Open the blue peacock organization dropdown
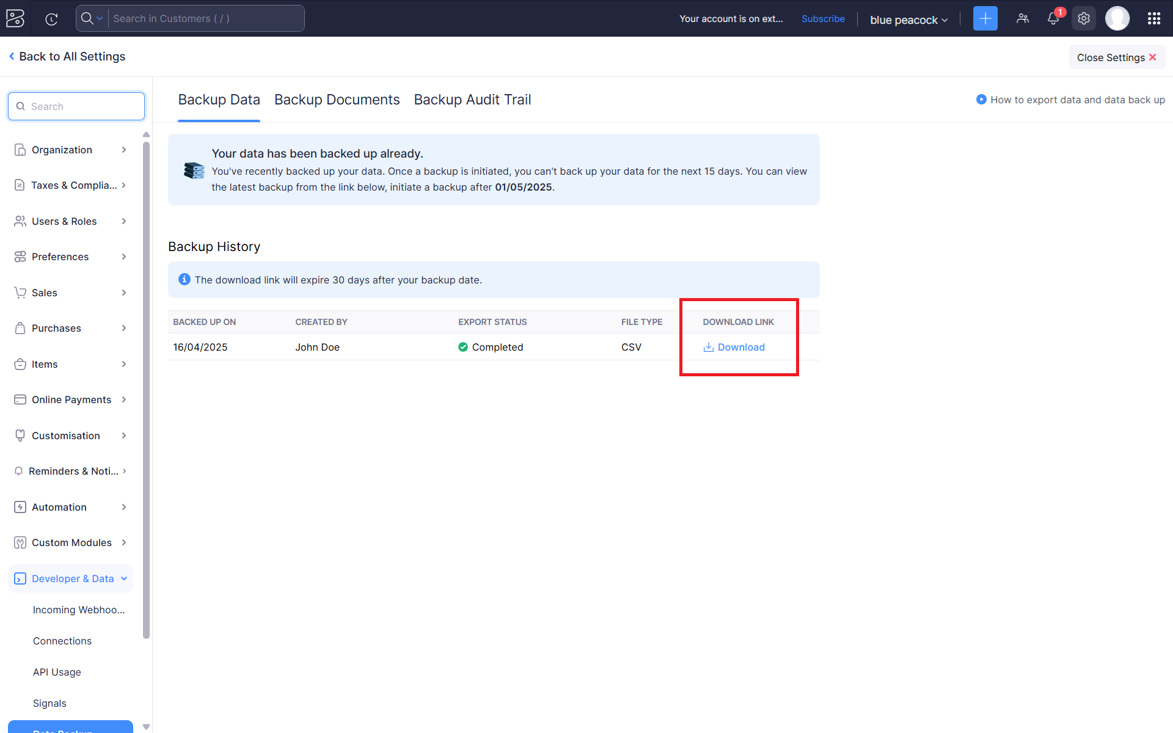Viewport: 1173px width, 733px height. 908,20
